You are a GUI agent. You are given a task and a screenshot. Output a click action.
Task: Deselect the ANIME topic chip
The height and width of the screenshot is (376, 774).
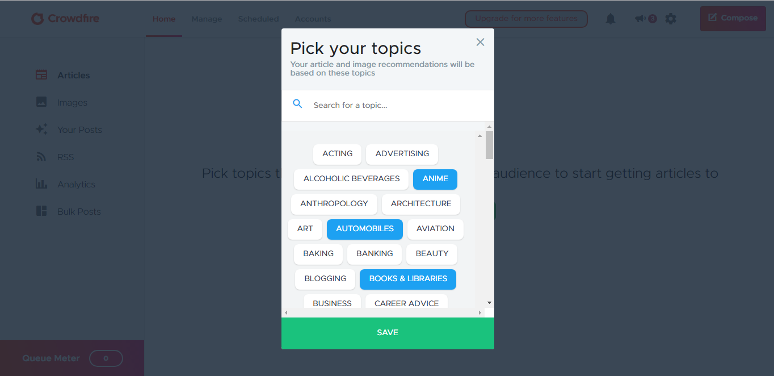click(435, 179)
